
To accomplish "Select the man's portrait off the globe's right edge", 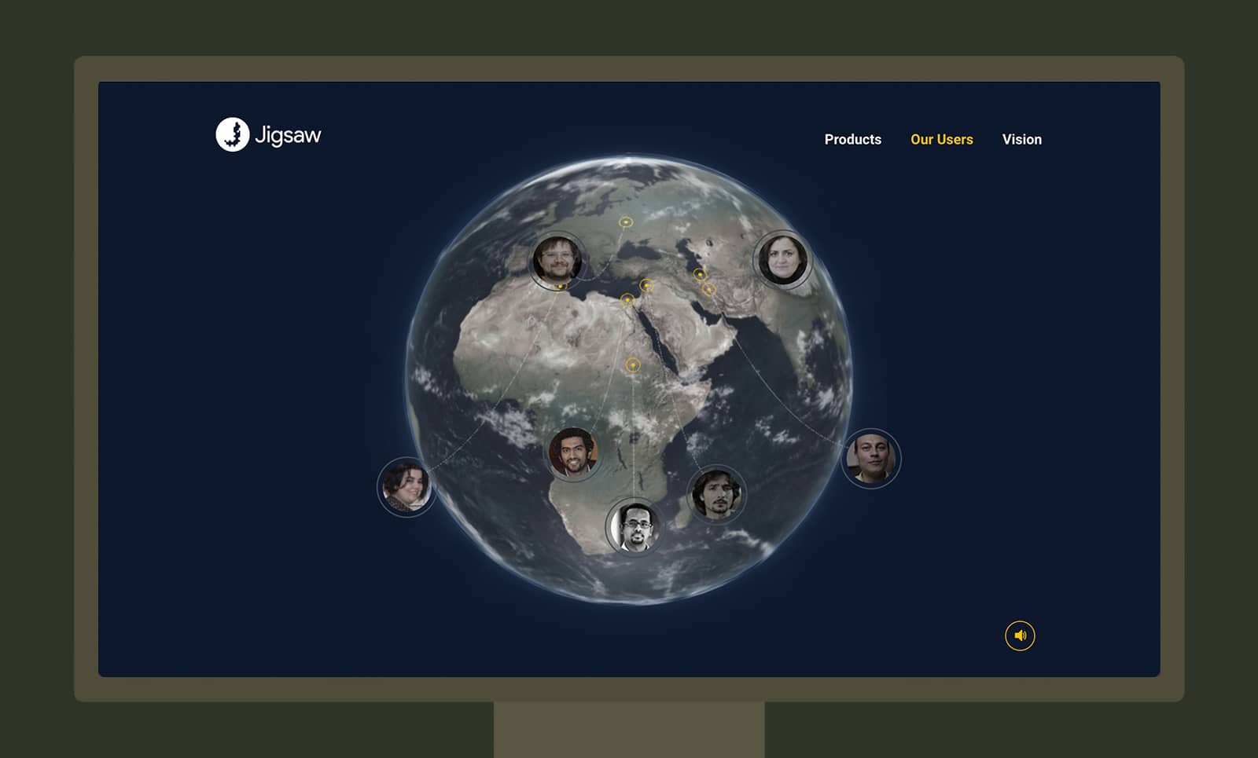I will click(870, 459).
